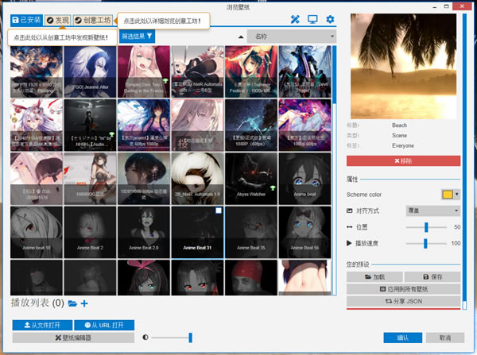This screenshot has height=355, width=477.
Task: Open settings gear icon
Action: click(330, 20)
